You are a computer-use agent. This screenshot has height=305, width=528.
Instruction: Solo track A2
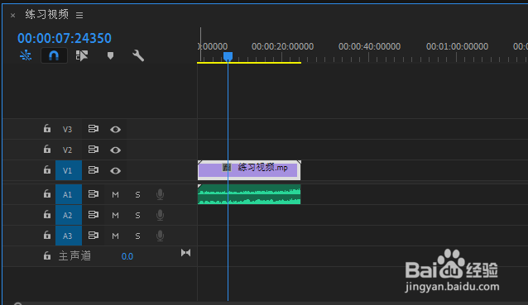pos(137,215)
